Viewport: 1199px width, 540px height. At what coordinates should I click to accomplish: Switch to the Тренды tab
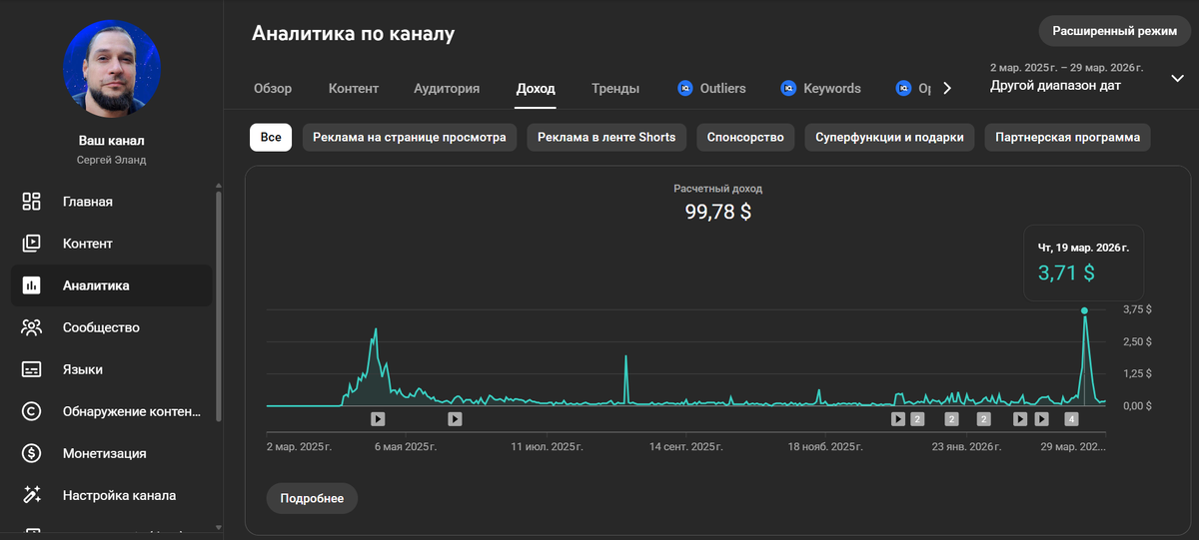[615, 88]
